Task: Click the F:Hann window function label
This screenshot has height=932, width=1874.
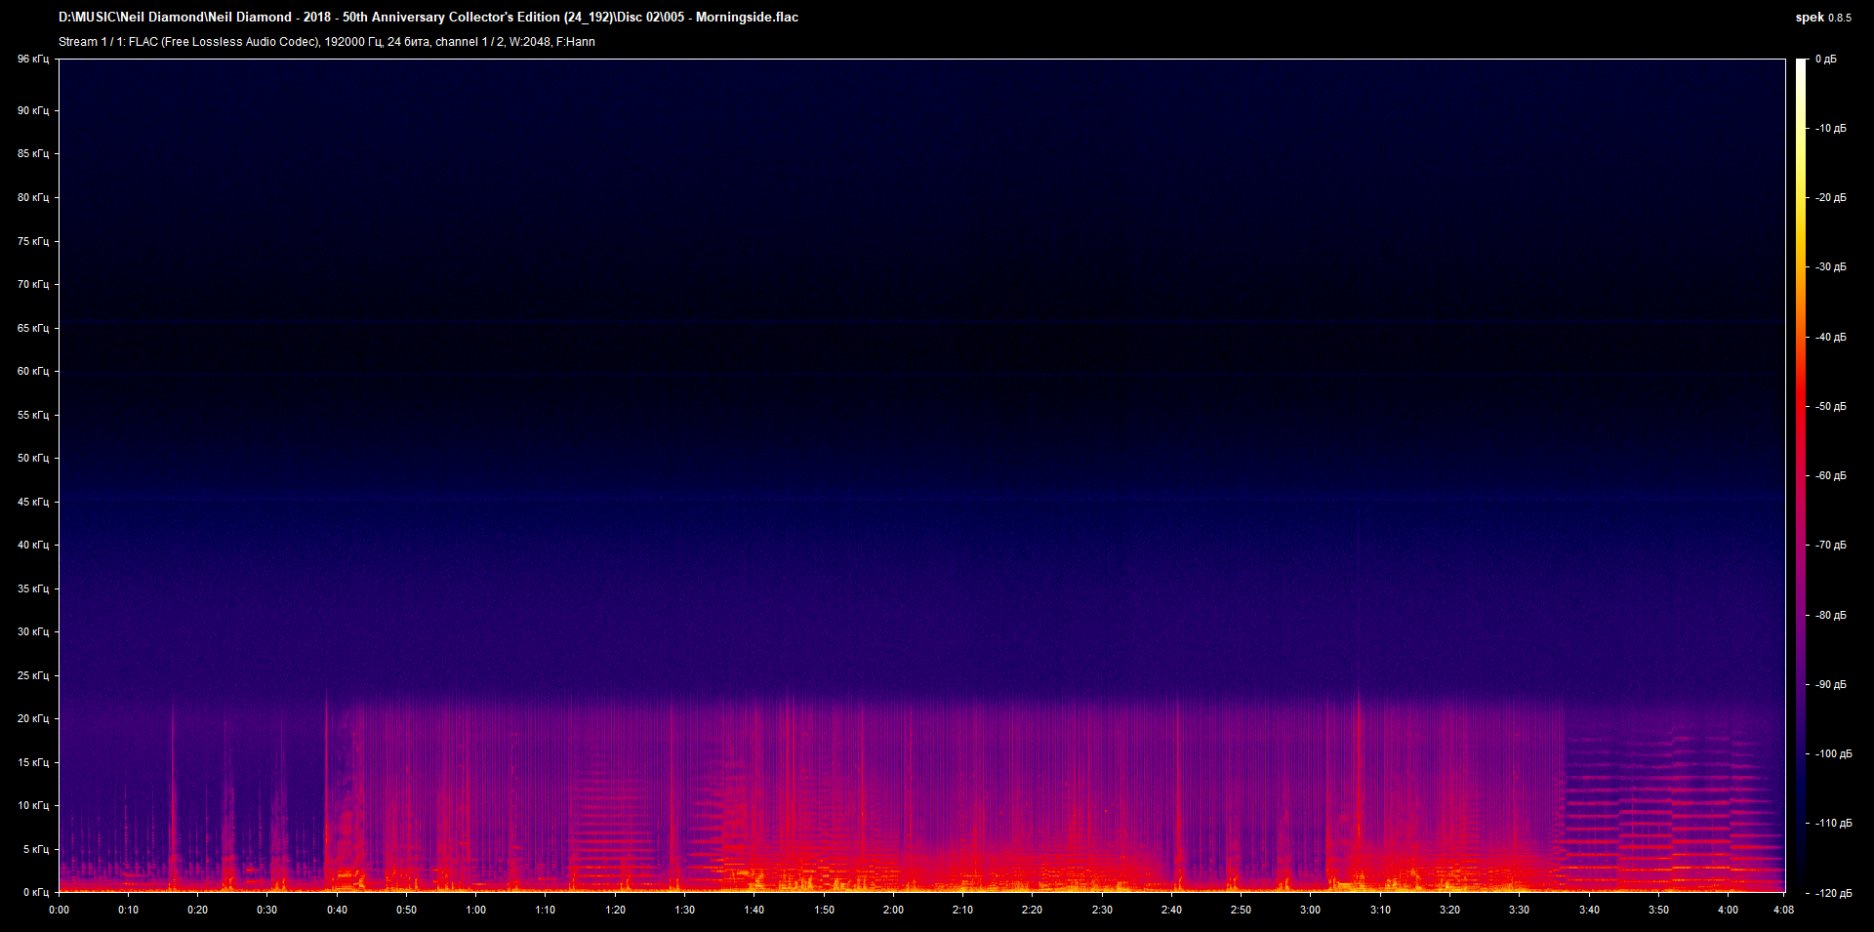Action: 576,42
